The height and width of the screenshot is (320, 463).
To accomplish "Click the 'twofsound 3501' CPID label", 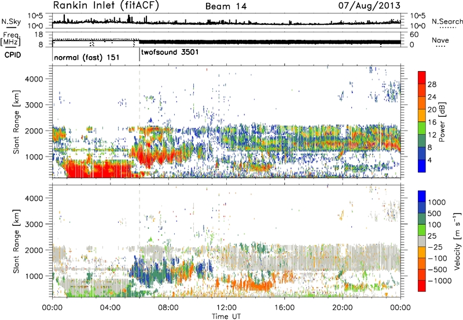I will click(x=170, y=52).
